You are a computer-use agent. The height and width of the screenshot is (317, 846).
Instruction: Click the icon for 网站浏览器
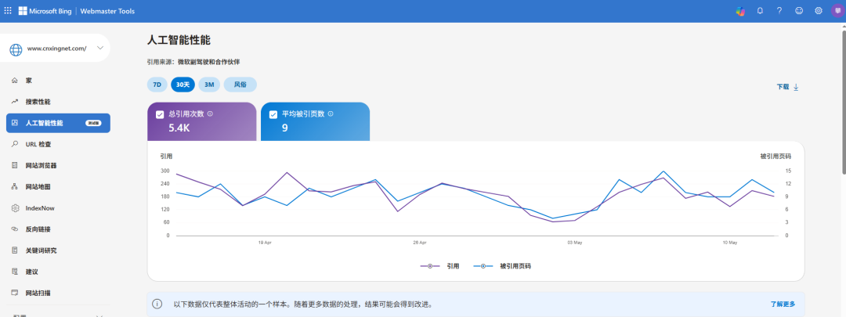pyautogui.click(x=15, y=165)
